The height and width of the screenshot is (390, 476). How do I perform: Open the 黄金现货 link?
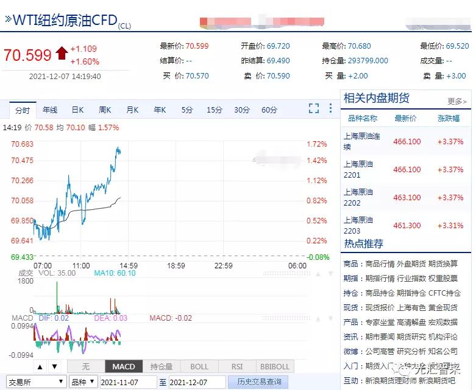tap(442, 307)
